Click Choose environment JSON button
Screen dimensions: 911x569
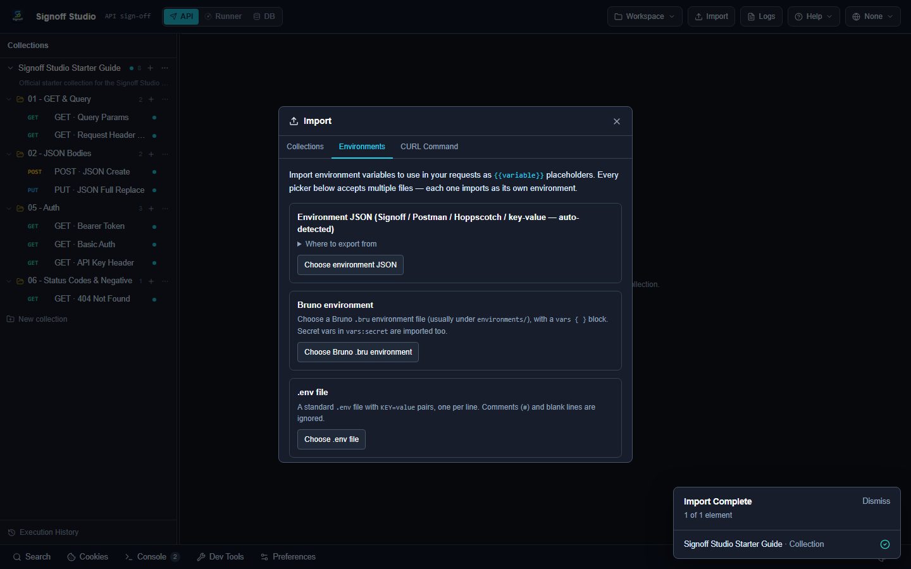(x=350, y=265)
